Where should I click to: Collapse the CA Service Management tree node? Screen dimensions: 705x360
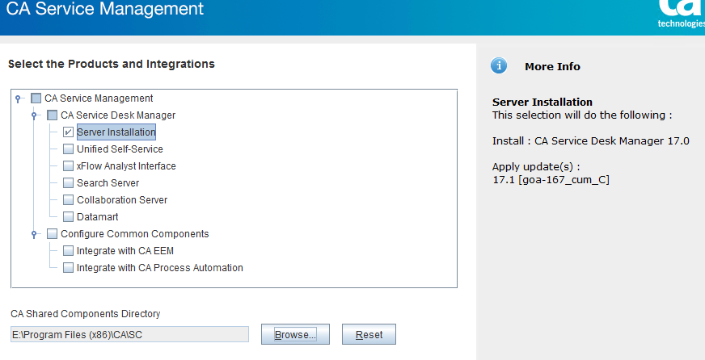coord(18,98)
